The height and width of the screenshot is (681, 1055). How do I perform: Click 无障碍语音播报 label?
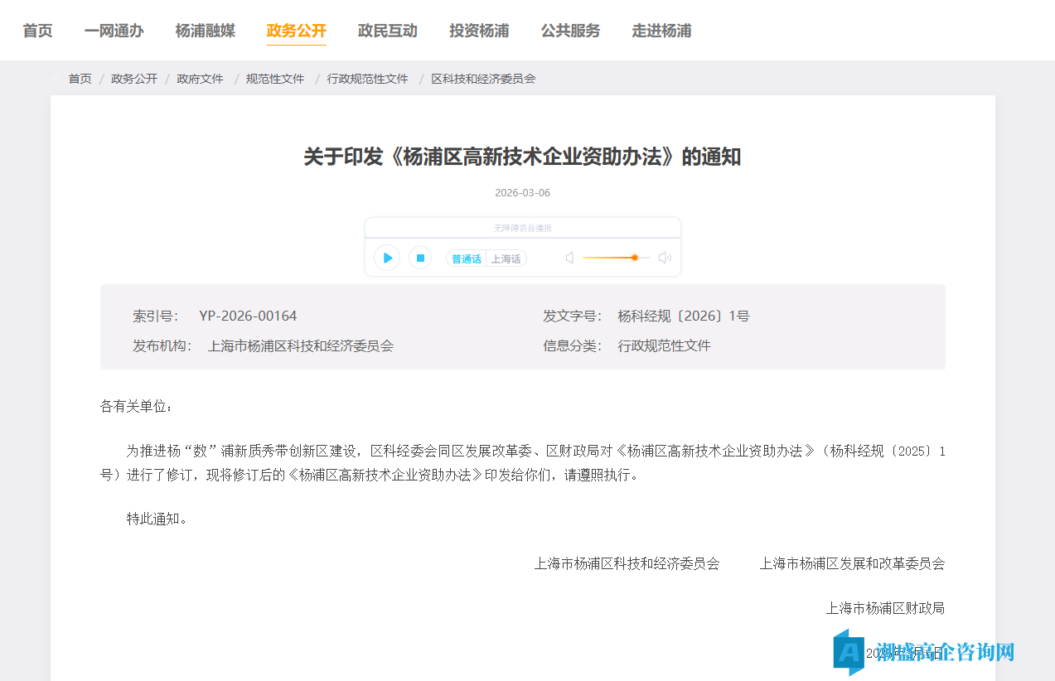(523, 228)
